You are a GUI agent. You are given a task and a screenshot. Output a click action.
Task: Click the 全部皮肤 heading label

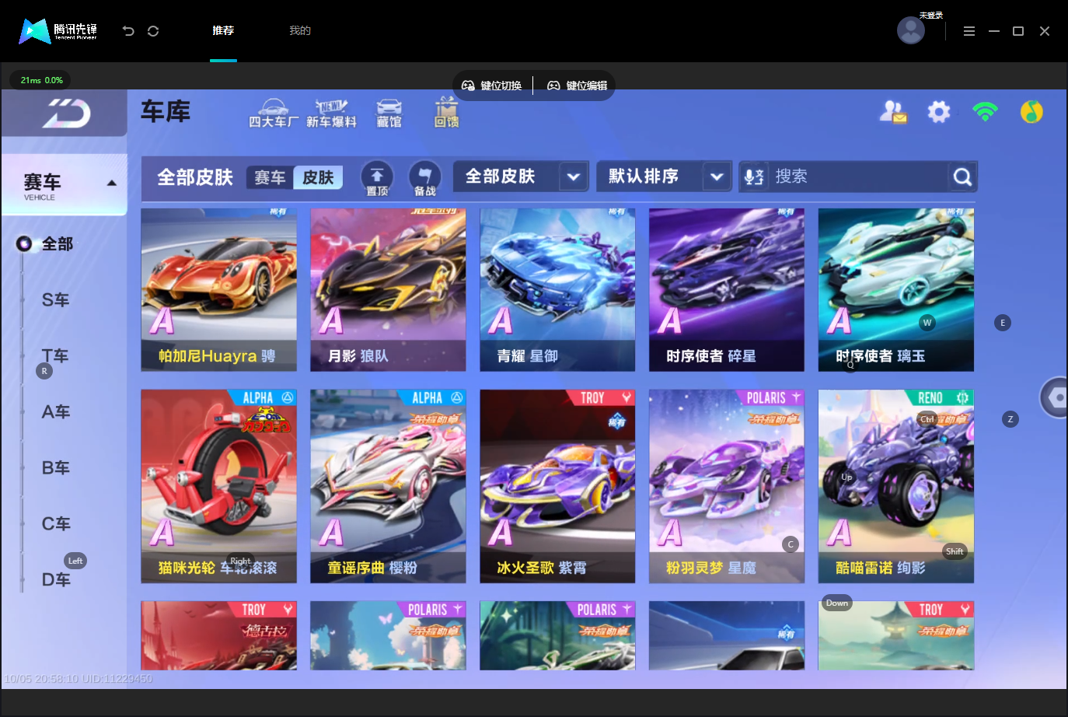[195, 177]
